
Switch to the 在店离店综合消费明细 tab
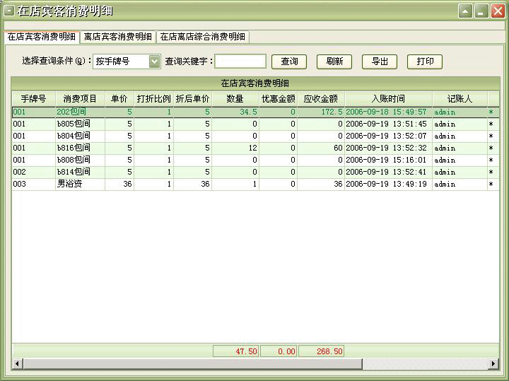click(x=203, y=37)
